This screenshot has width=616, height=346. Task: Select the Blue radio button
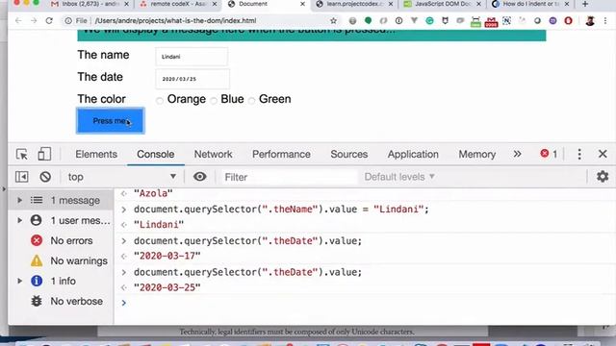point(214,101)
